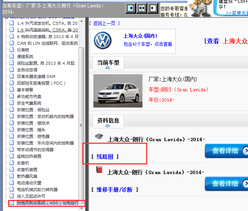
Task: Click 包含42个车型，点击查看 link
Action: click(x=148, y=44)
